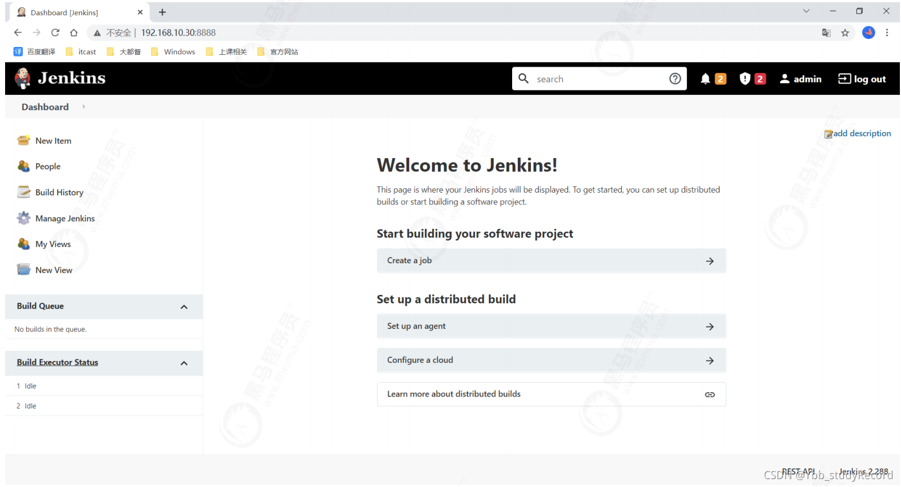901x487 pixels.
Task: Open New View from the sidebar
Action: 54,270
